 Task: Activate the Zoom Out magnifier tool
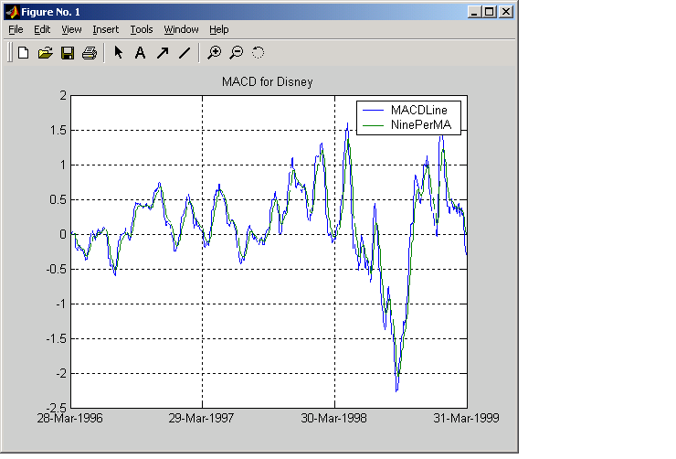tap(236, 53)
